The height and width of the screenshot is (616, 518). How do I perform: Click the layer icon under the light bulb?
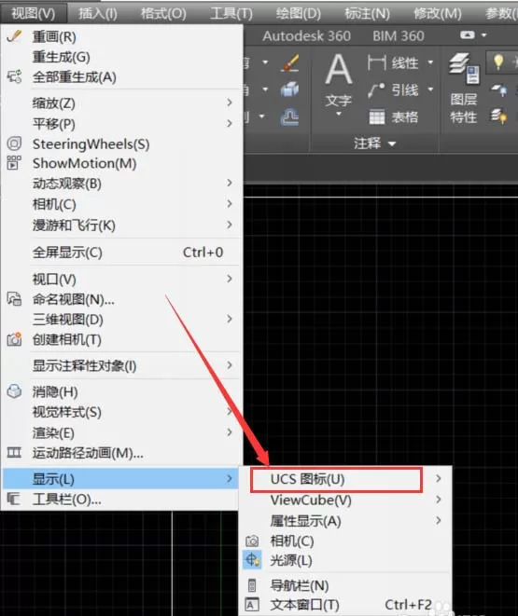499,90
